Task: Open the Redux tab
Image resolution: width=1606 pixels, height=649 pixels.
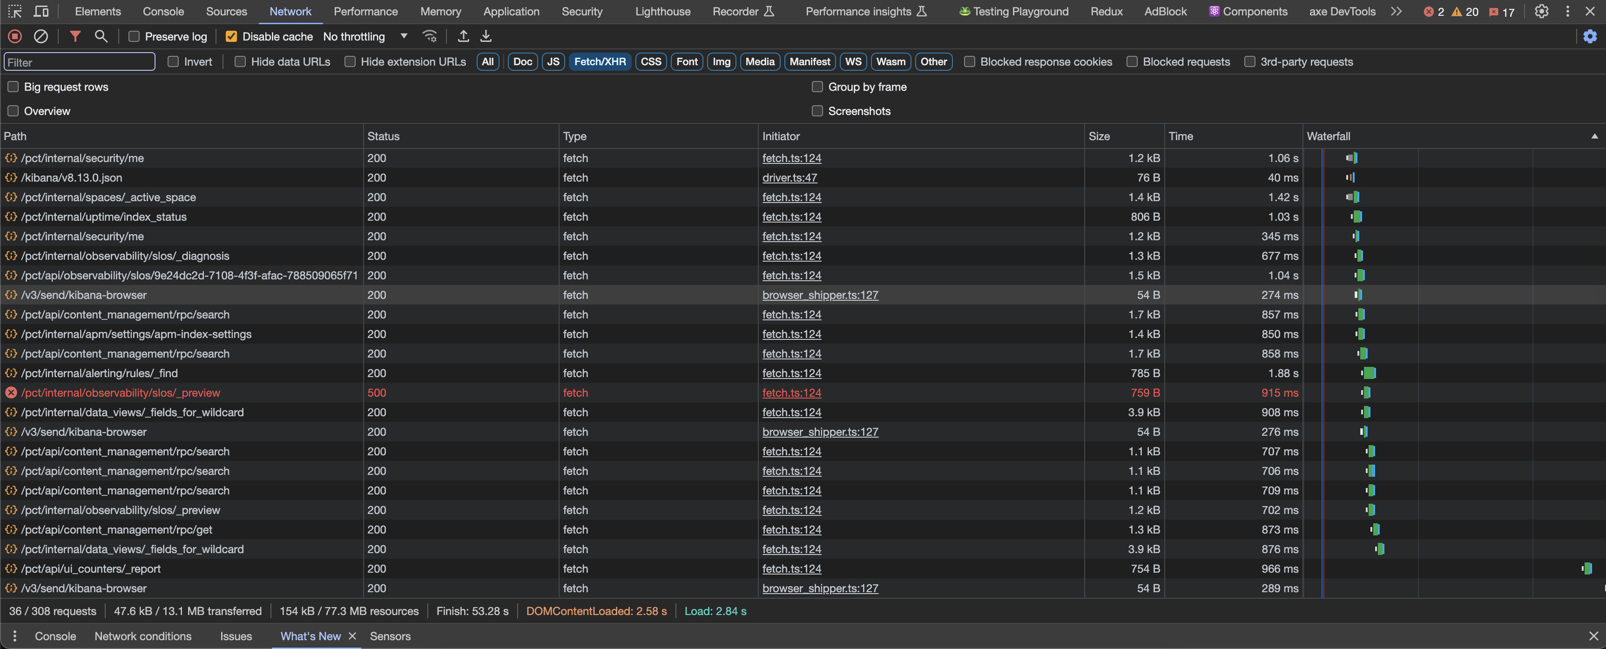Action: point(1107,11)
